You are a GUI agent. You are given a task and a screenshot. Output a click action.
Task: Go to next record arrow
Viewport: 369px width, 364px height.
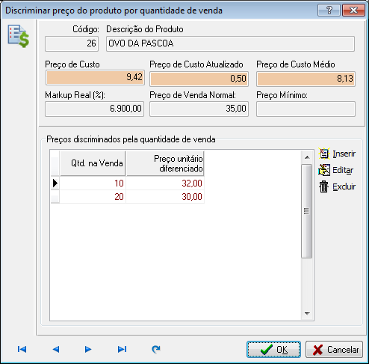tap(88, 349)
